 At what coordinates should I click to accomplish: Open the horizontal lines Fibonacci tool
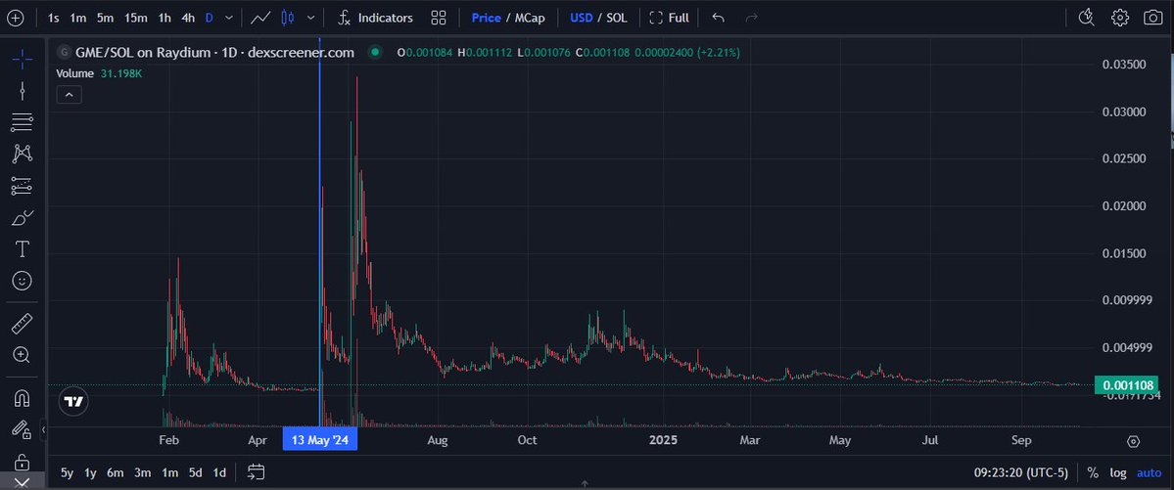[x=22, y=122]
